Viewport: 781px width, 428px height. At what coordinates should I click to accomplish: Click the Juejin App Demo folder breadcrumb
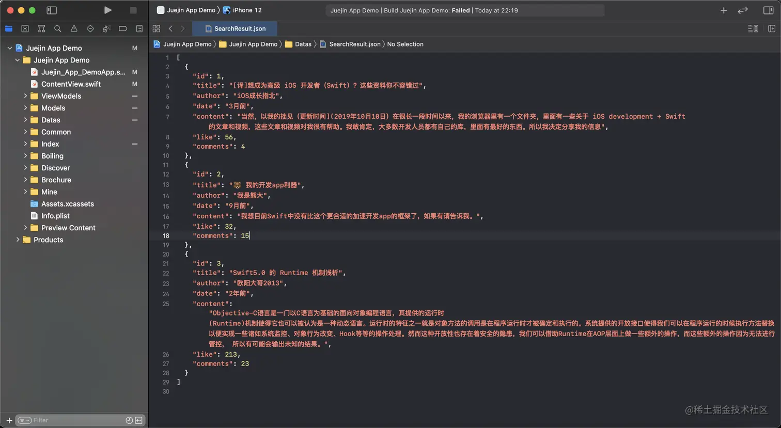pos(248,44)
